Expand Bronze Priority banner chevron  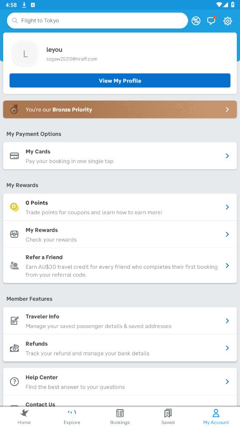[x=227, y=109]
